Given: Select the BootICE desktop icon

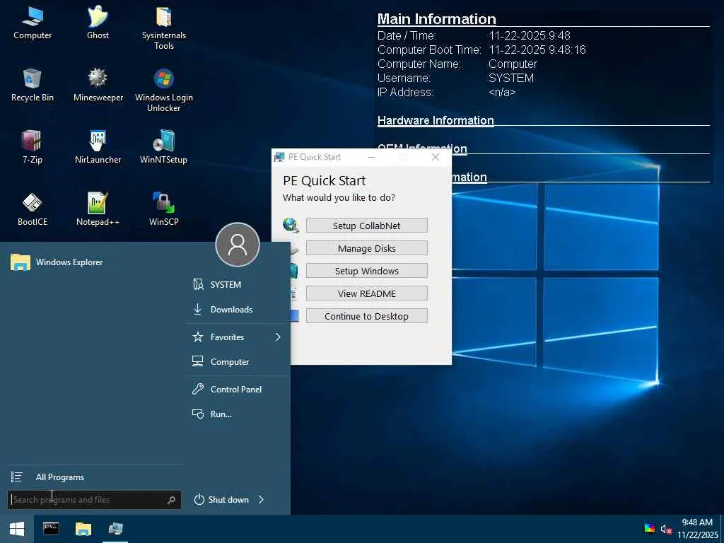Looking at the screenshot, I should 33,209.
